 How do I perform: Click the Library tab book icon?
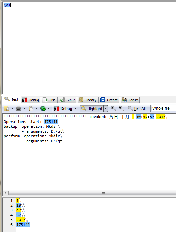[81, 100]
